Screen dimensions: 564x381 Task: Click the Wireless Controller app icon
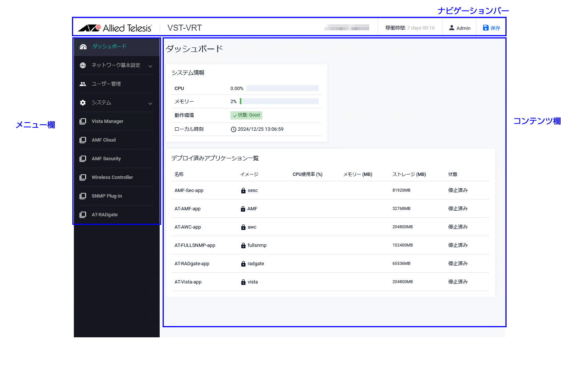click(83, 177)
